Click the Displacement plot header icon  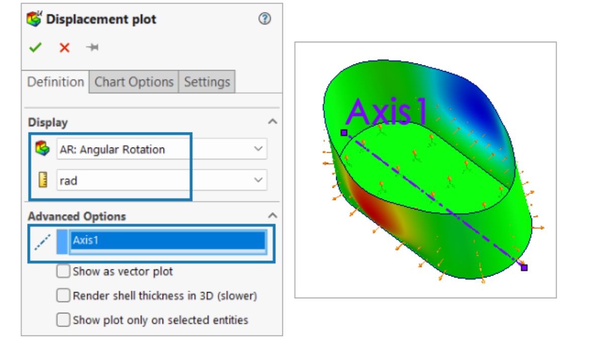click(x=34, y=20)
